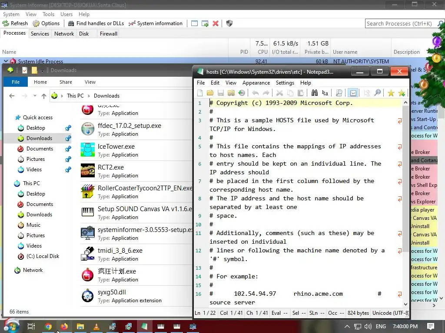Click the Task View button on the taskbar

31,326
